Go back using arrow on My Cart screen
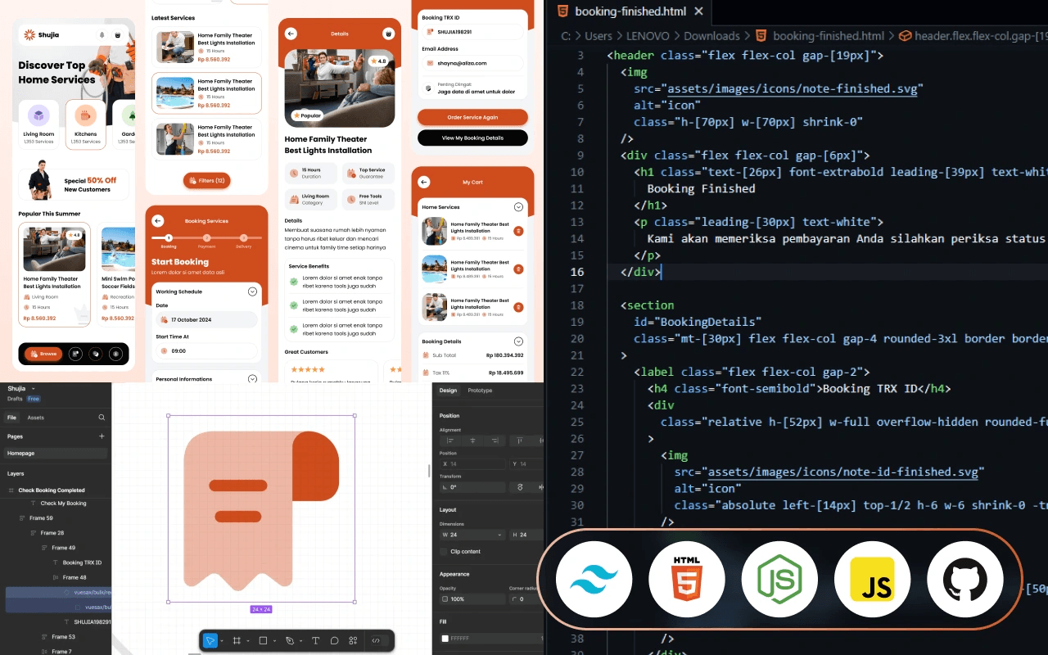The height and width of the screenshot is (655, 1048). click(x=424, y=182)
